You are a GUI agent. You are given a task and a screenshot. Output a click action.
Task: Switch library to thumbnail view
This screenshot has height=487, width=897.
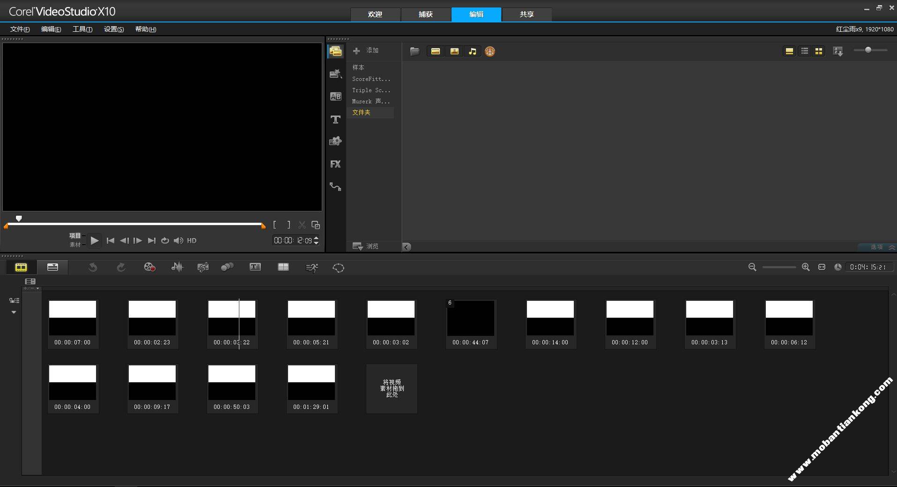(819, 51)
